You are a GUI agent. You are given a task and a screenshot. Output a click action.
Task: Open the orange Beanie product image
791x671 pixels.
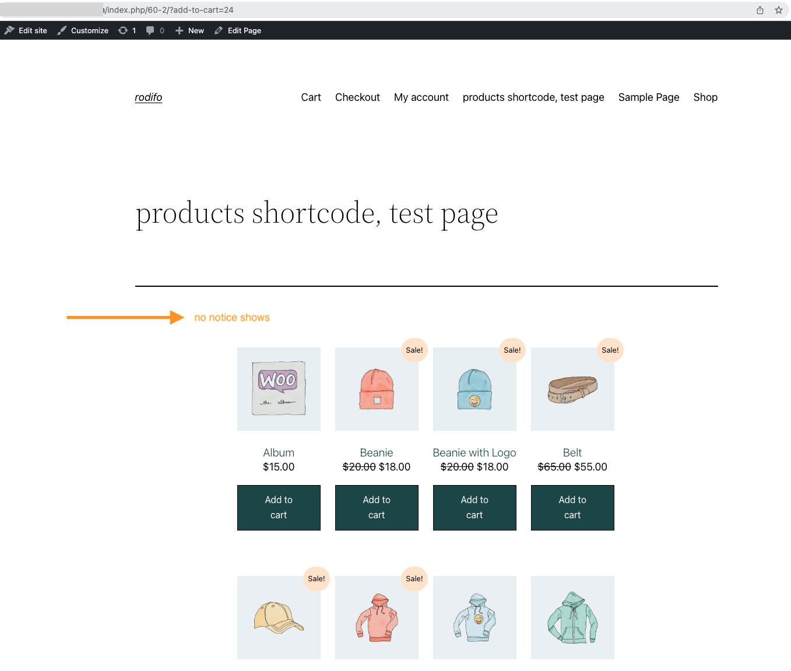(x=377, y=389)
